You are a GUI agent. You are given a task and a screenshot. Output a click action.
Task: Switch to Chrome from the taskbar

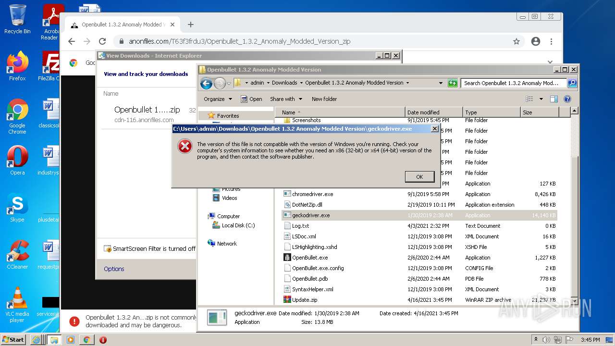(x=86, y=340)
